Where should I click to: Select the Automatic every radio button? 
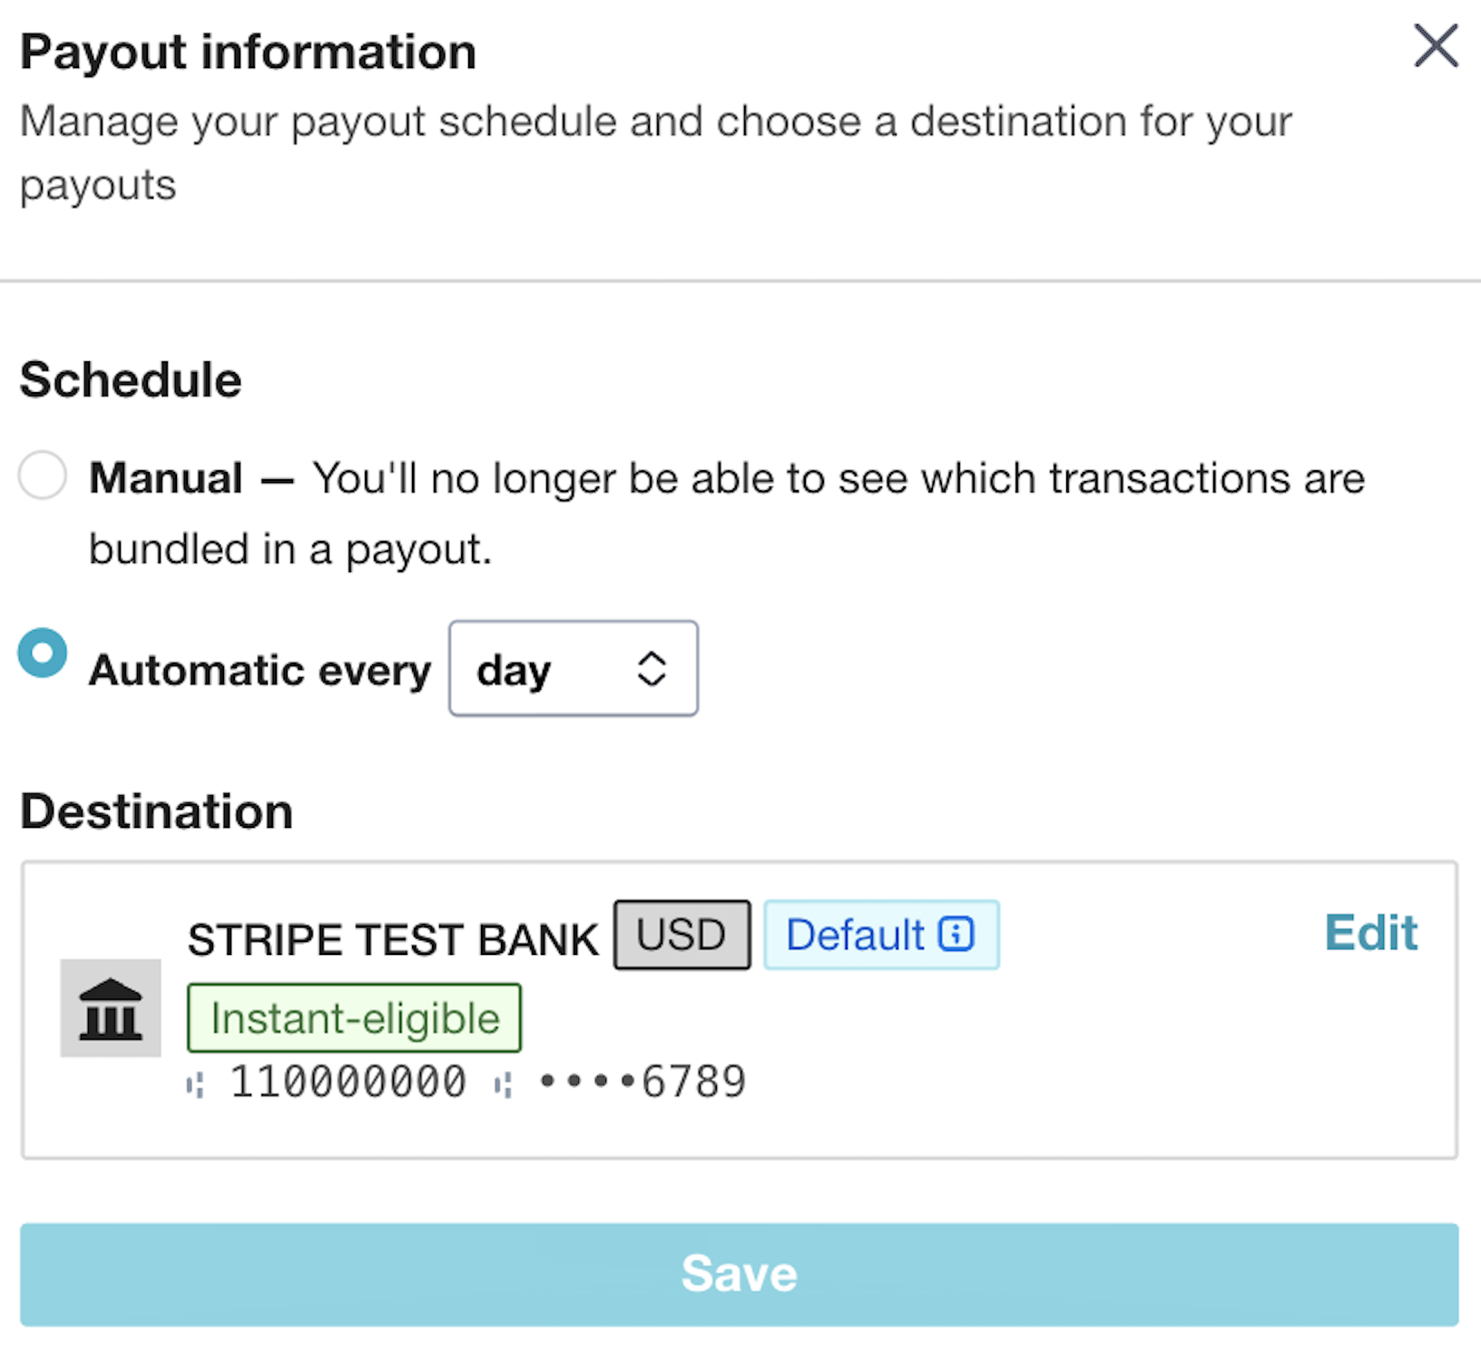pos(43,653)
